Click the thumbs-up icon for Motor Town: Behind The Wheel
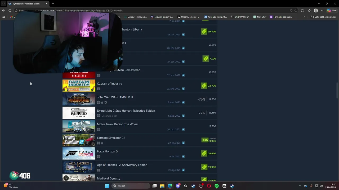This screenshot has width=339, height=190. [183, 129]
